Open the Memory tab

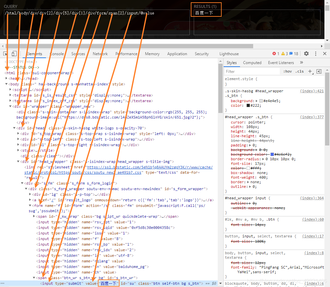[x=152, y=54]
